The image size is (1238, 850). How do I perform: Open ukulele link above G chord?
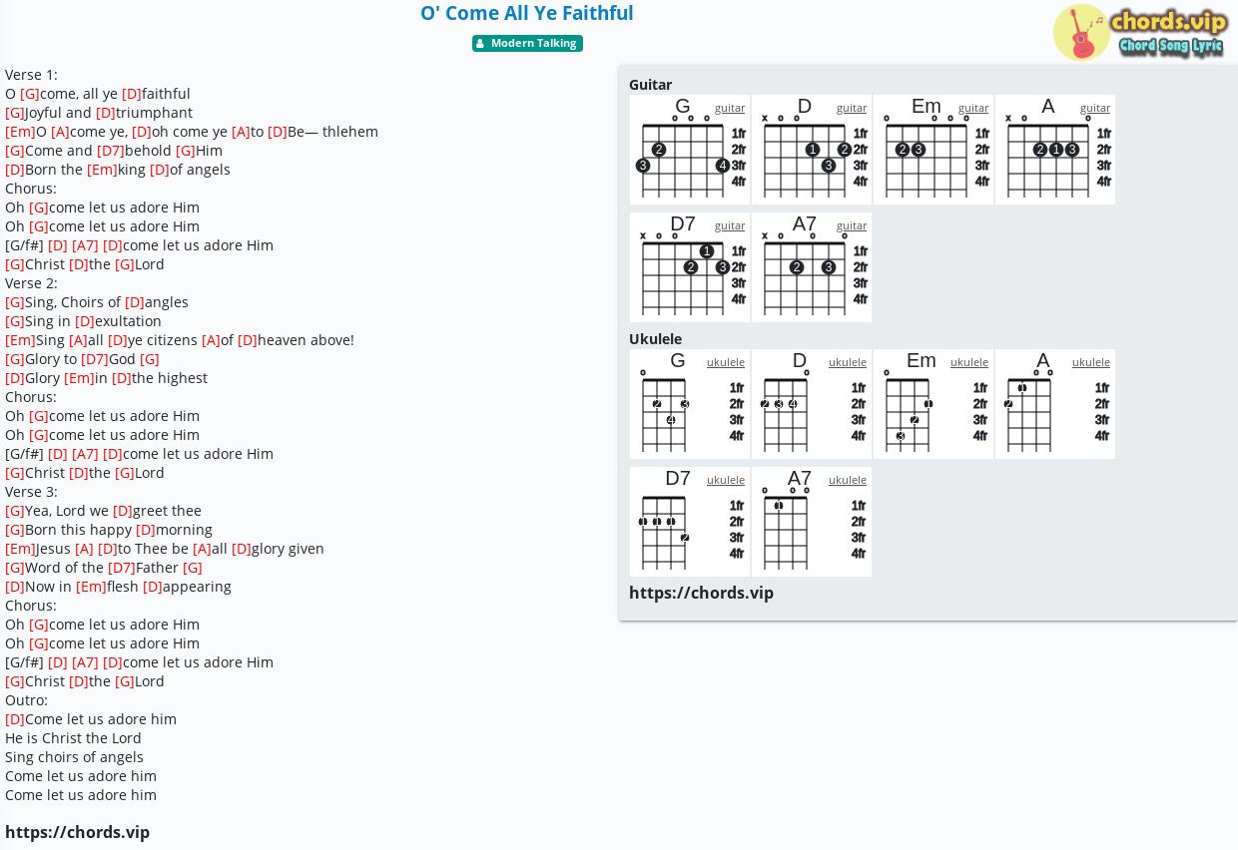726,362
